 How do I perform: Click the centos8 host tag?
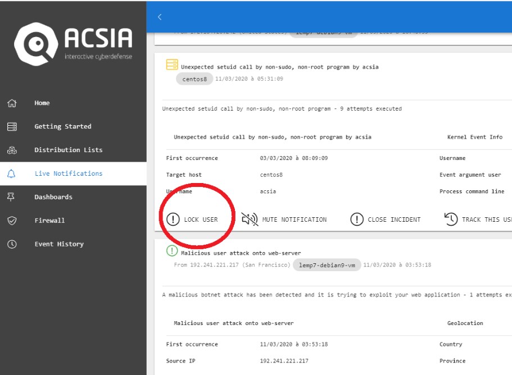point(194,79)
